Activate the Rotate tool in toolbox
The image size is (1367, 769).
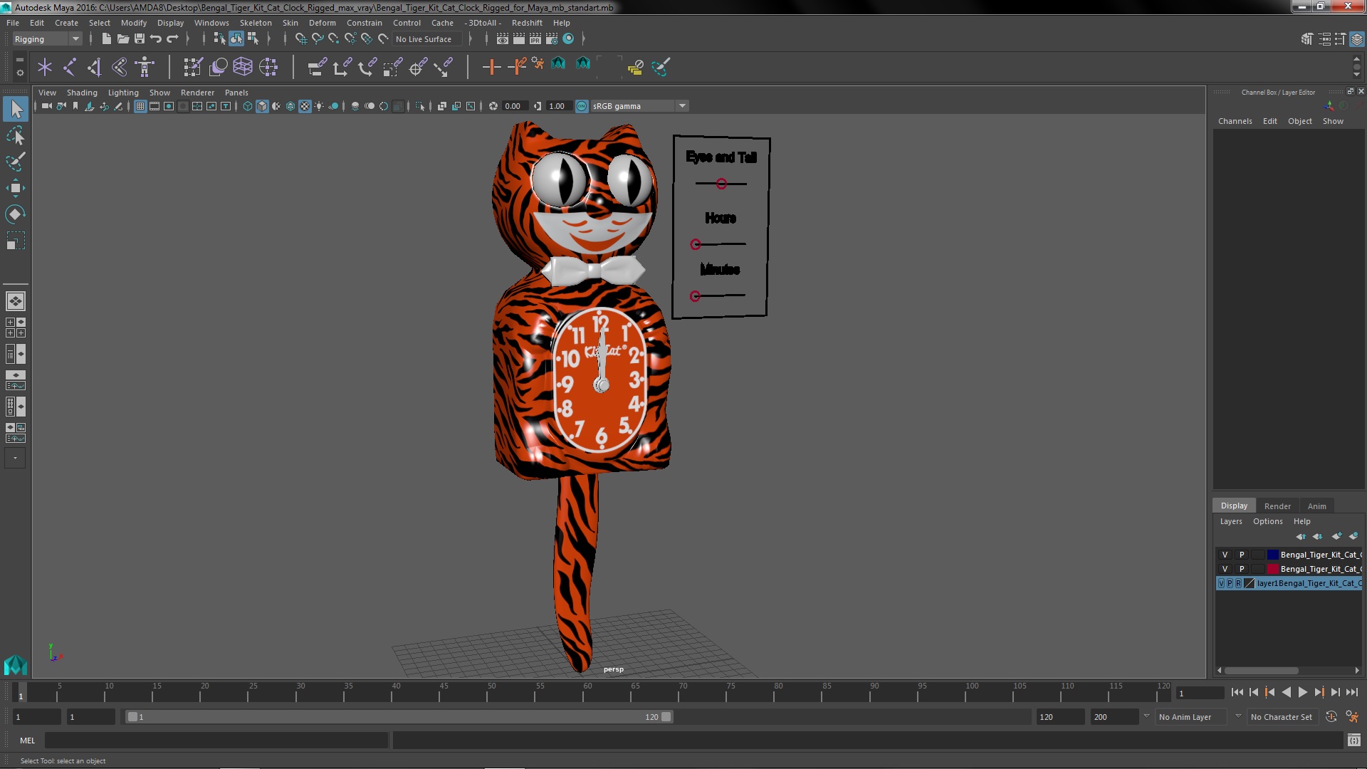pyautogui.click(x=16, y=214)
